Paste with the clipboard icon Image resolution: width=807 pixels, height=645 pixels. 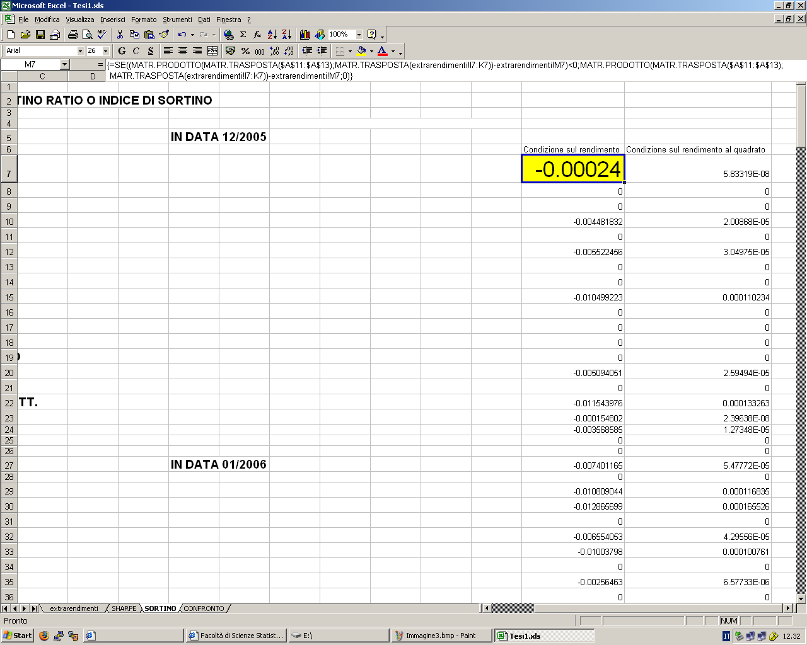pos(149,35)
